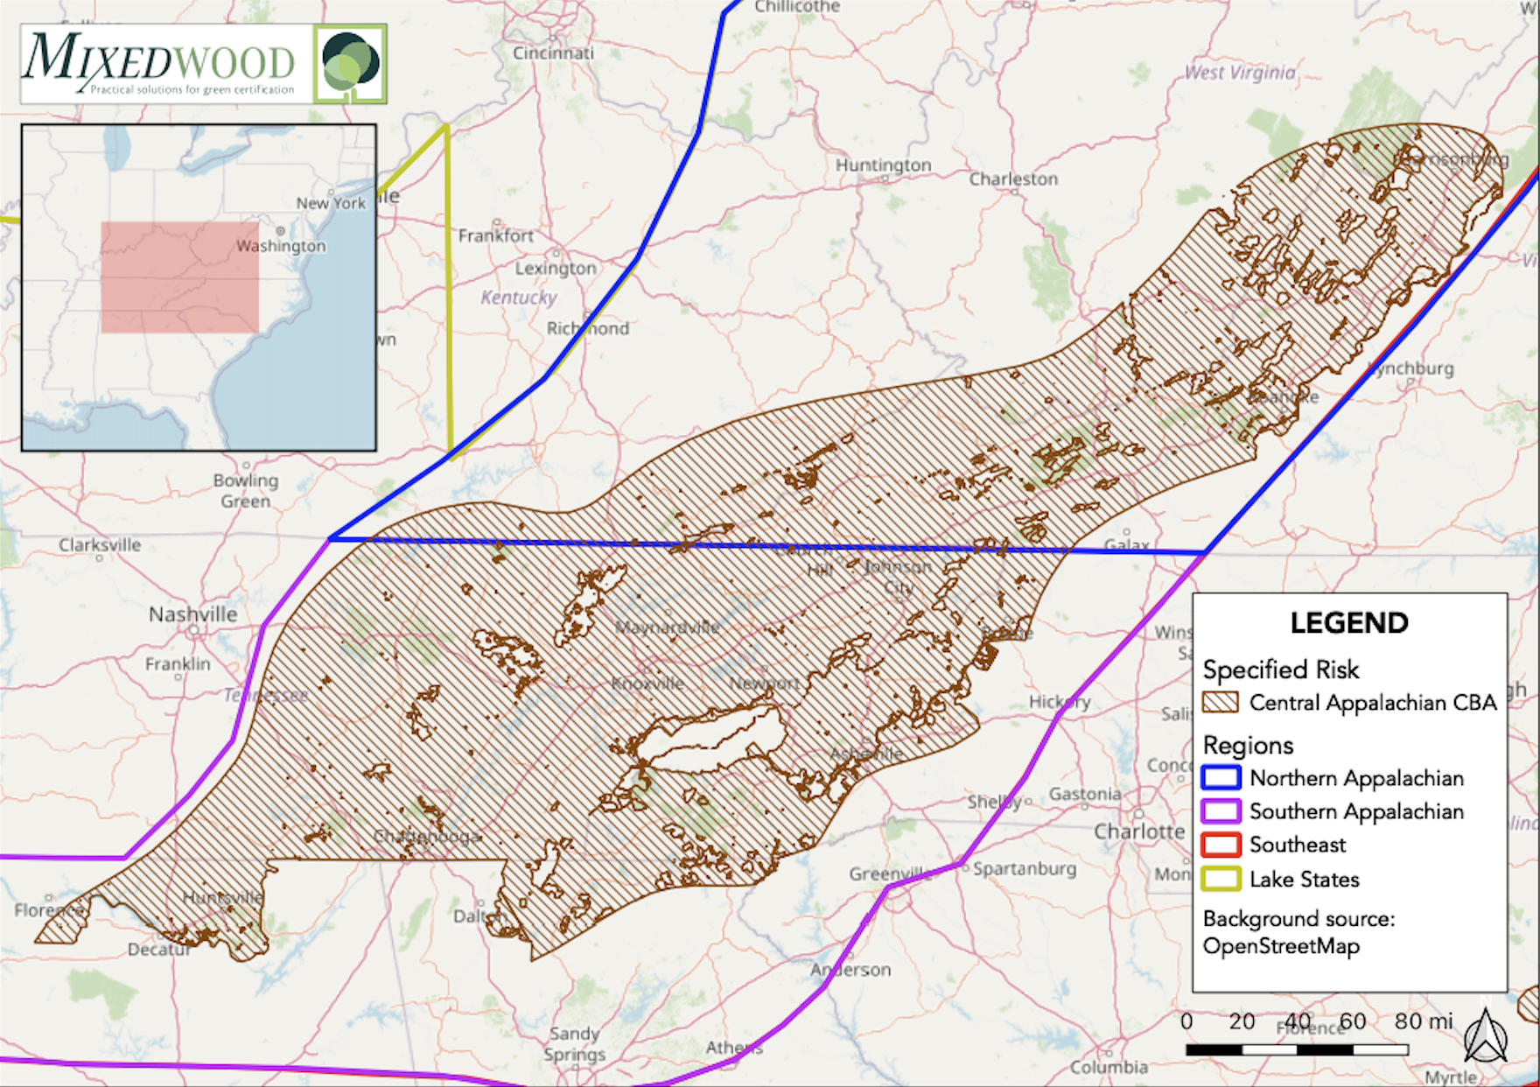Click the Shelby city label
The height and width of the screenshot is (1087, 1540).
pos(995,802)
